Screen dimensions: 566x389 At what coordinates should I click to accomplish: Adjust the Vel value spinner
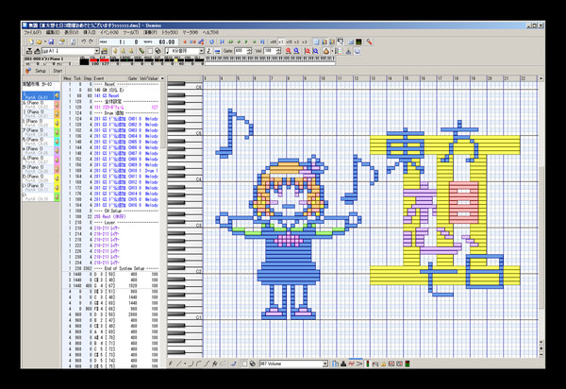(x=278, y=51)
